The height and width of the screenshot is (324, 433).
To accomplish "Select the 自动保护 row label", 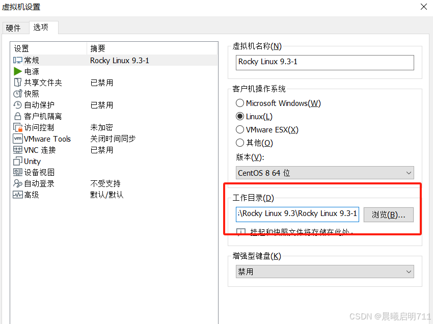I will point(39,105).
